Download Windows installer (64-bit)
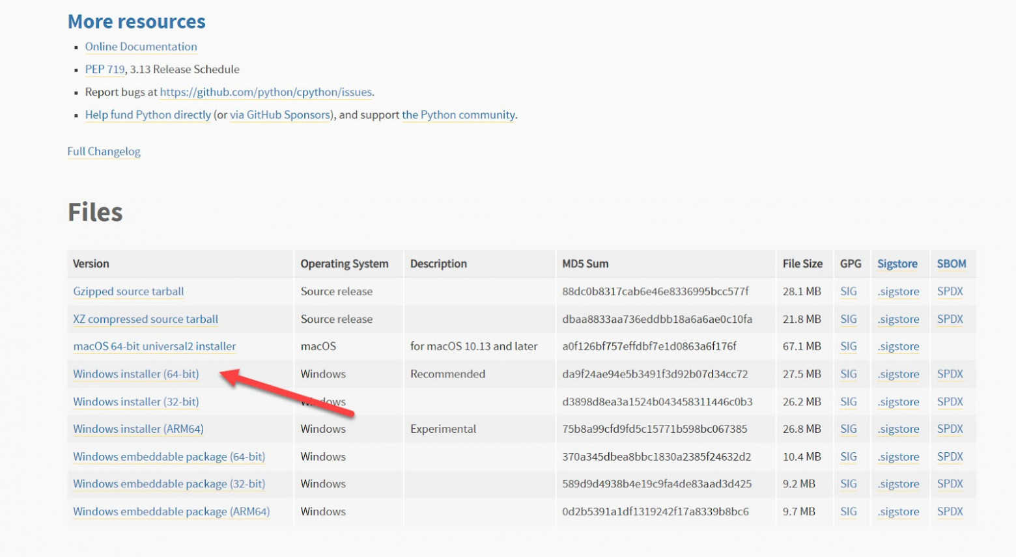 pos(135,374)
